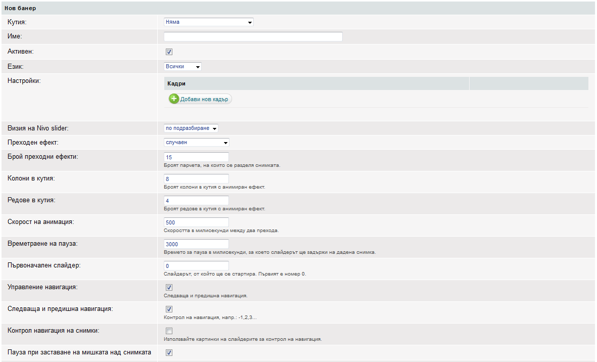Uncheck Следваща и предишна навигация checkbox
597x362 pixels.
pos(169,309)
